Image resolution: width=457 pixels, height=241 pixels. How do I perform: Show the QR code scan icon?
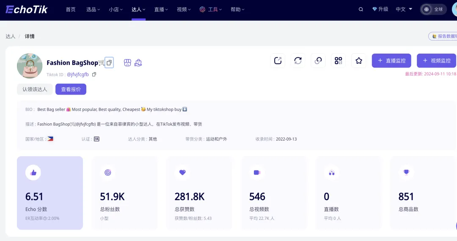click(338, 60)
